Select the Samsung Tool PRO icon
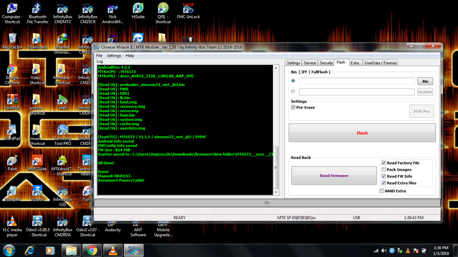Viewport: 458px width, 257px height. point(63,135)
